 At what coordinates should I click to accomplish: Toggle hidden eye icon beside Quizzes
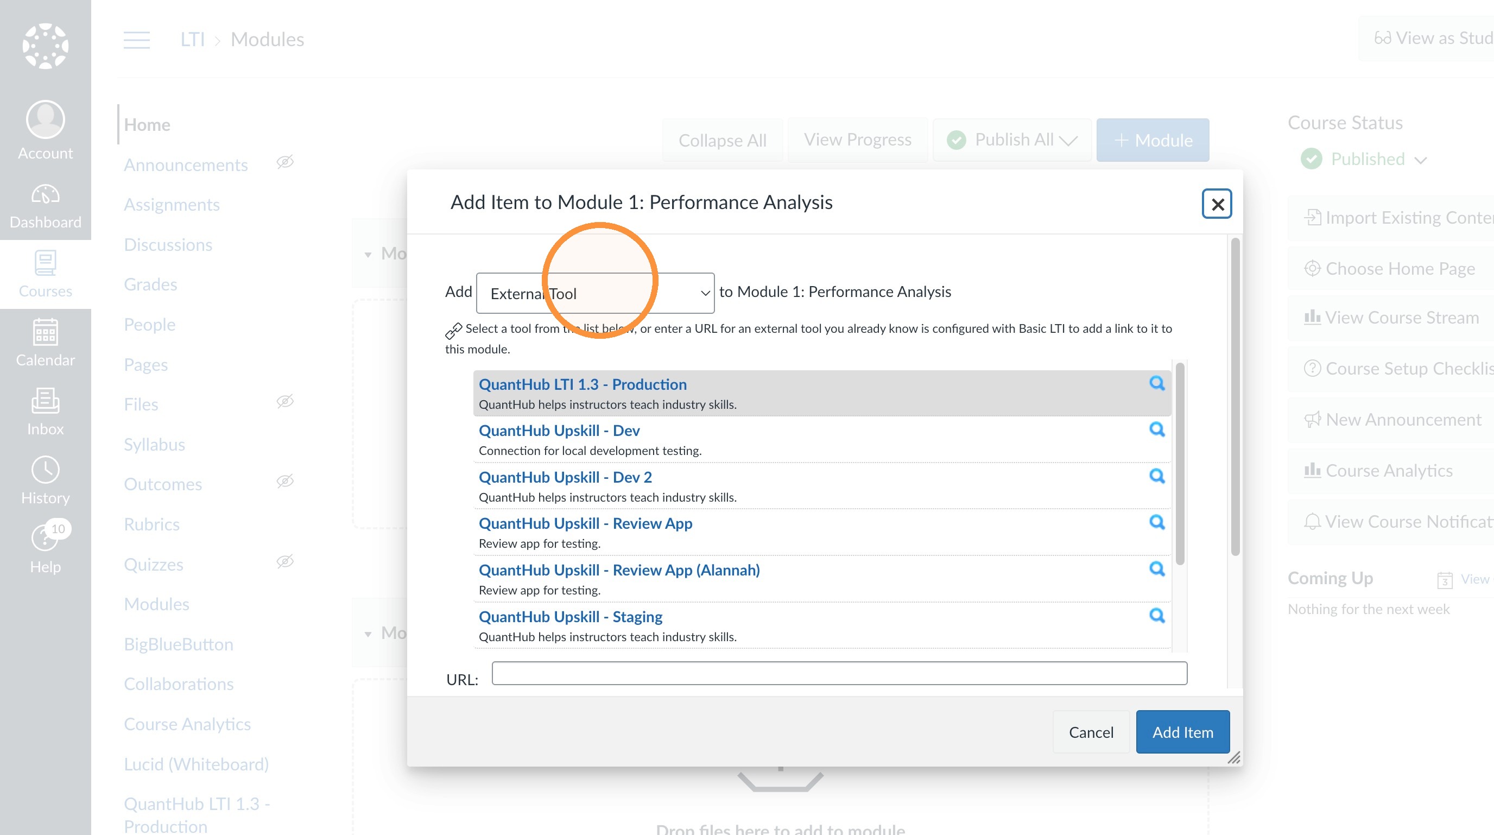coord(285,561)
